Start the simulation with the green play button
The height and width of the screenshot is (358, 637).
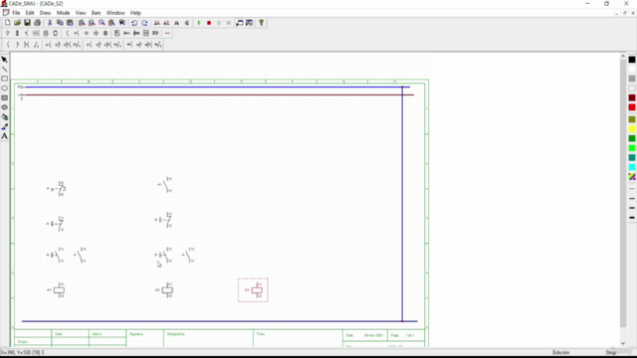pos(199,23)
